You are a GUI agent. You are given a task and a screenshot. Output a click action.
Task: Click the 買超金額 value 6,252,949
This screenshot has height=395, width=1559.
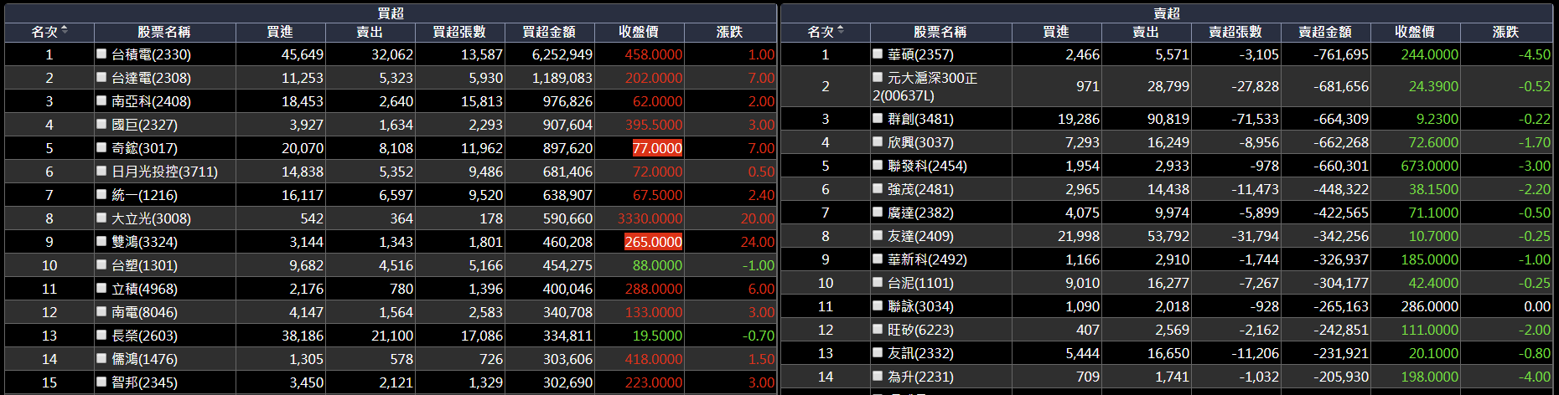coord(562,54)
